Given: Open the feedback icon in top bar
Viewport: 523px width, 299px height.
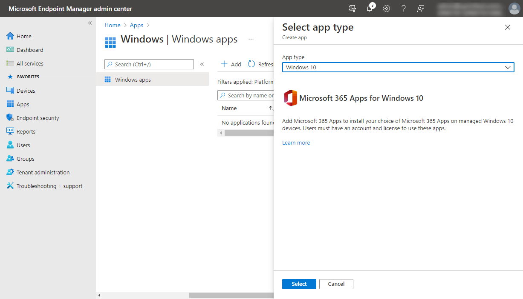Looking at the screenshot, I should click(421, 9).
